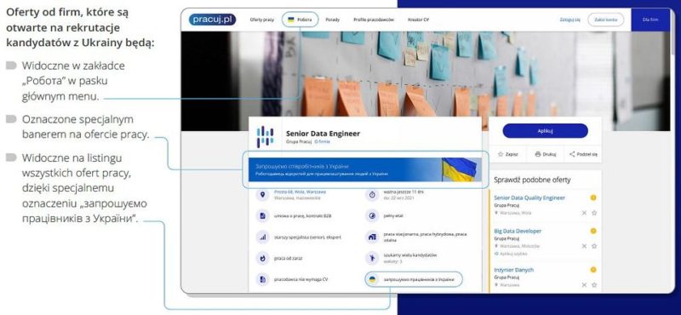Screen dimensions: 681x315
Task: Click the yellow badge on Senior Data Quality Engineer
Action: [593, 198]
